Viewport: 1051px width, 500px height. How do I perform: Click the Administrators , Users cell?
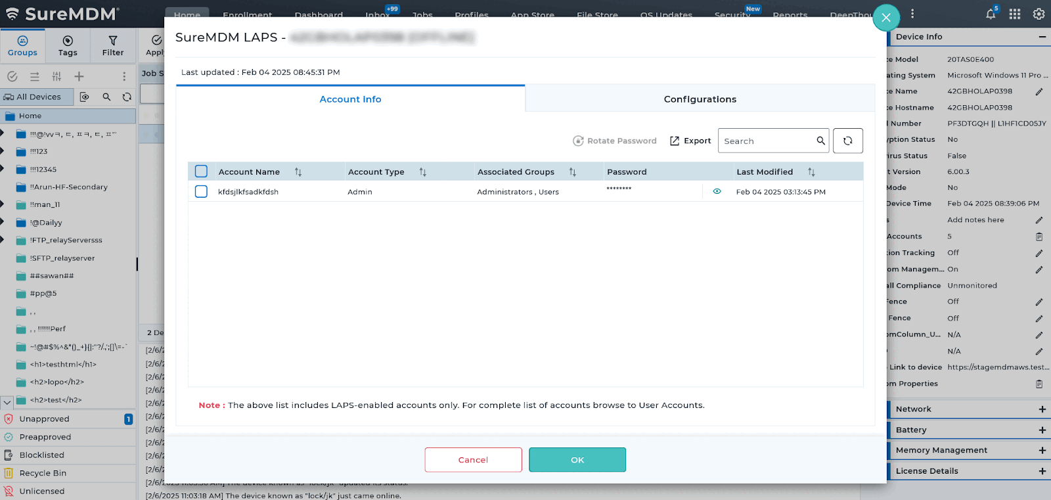[x=518, y=192]
